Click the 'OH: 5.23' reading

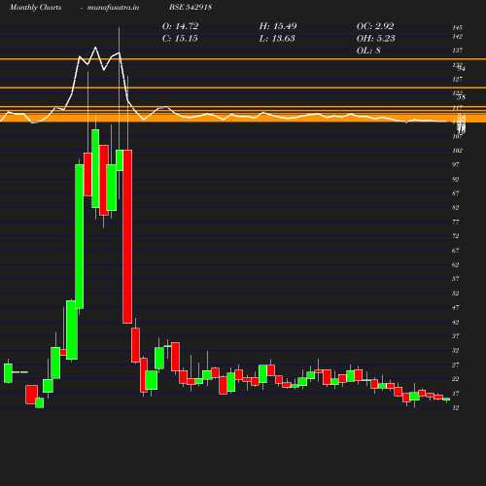(376, 38)
